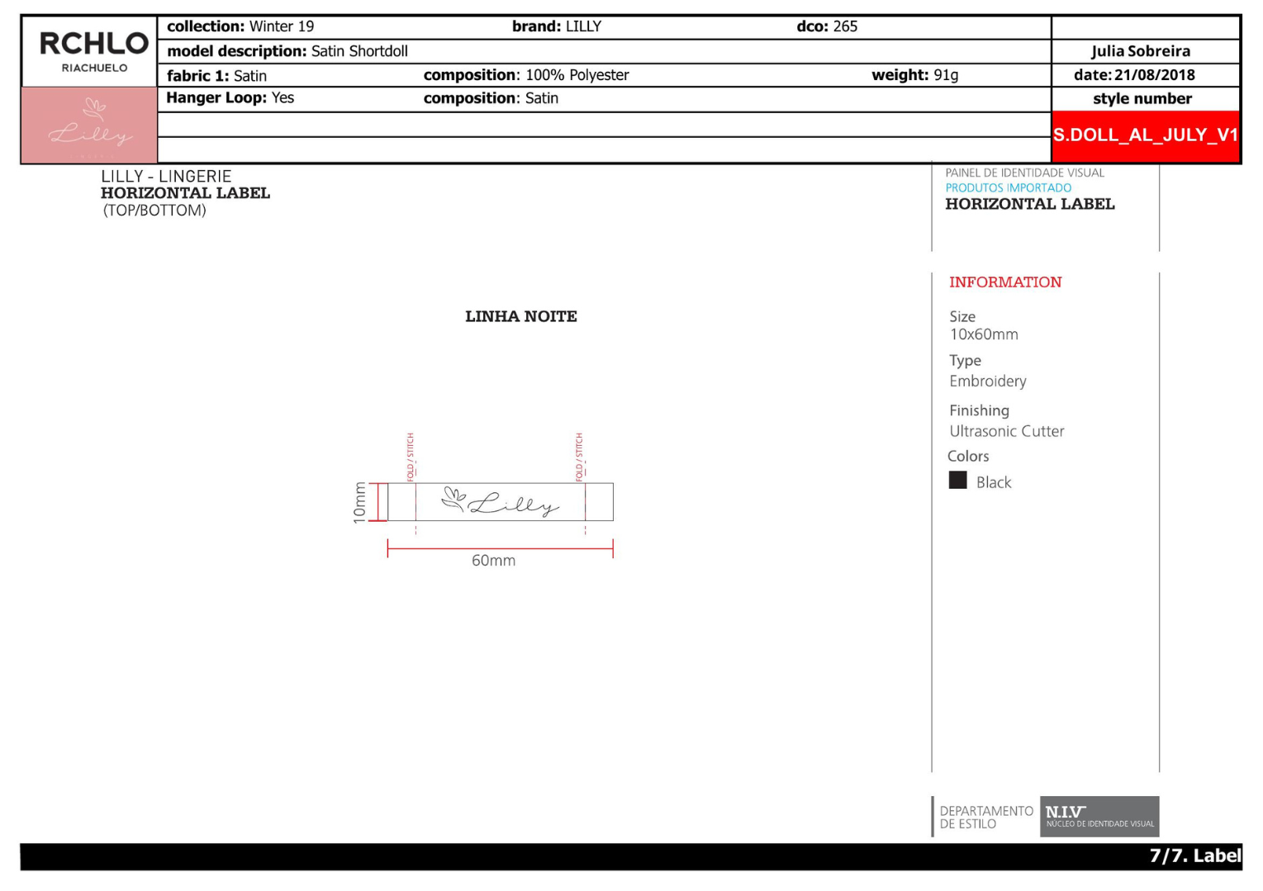Click the 'Size' label
1263x891 pixels.
962,316
